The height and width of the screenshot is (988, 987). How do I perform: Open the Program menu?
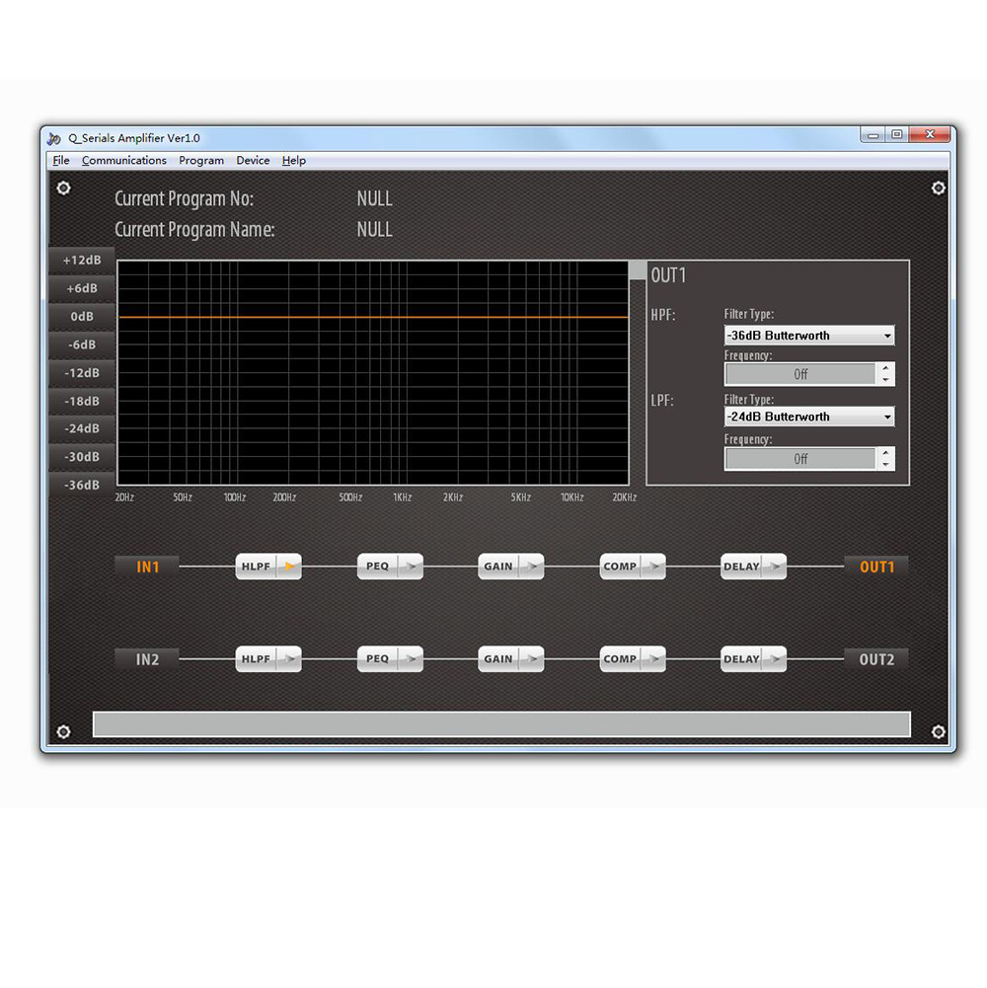[x=201, y=160]
